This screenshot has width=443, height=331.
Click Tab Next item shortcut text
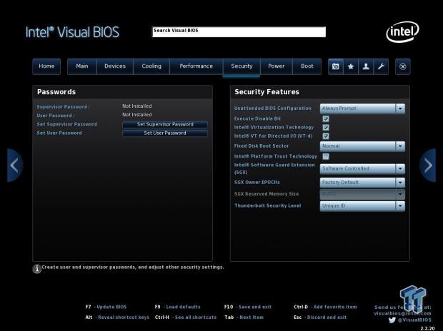pos(244,317)
